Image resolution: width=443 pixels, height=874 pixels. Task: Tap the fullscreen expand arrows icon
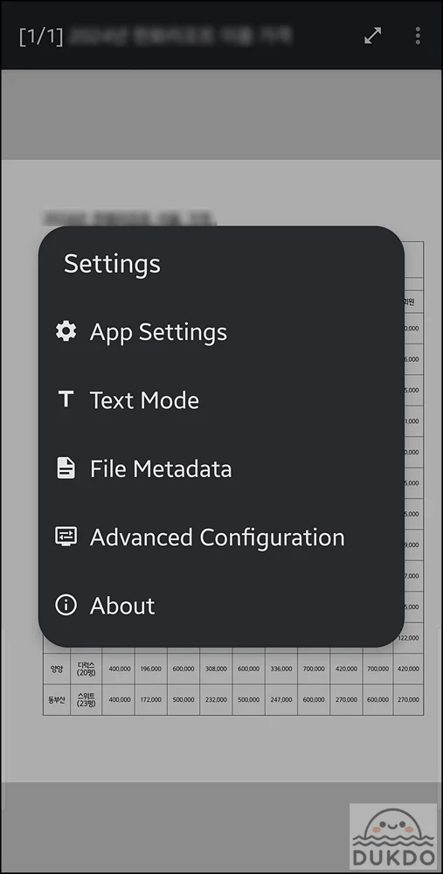click(x=372, y=36)
